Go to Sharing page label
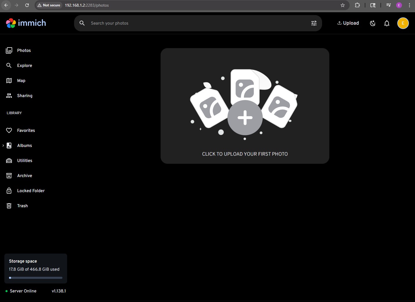Image resolution: width=415 pixels, height=302 pixels. 25,96
